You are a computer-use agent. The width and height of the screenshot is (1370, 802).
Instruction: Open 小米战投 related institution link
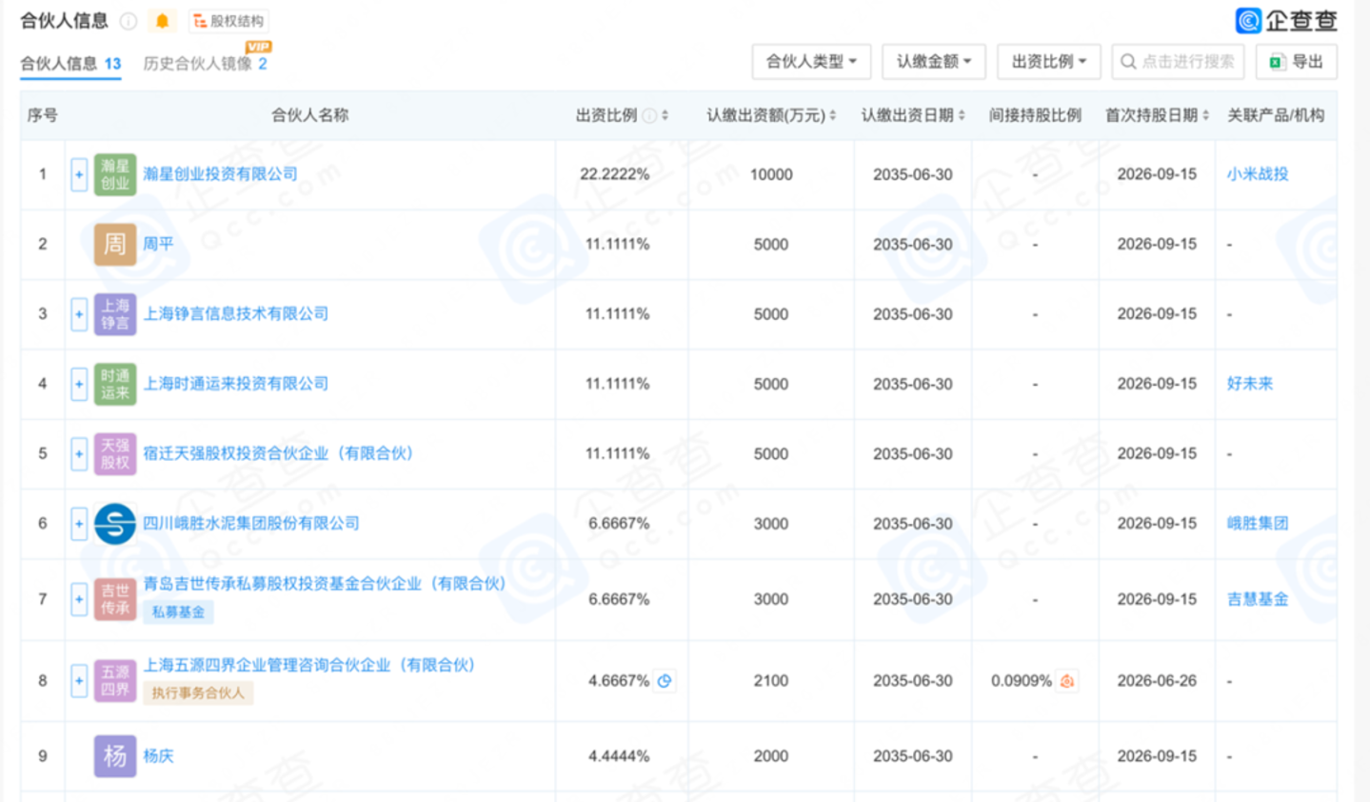coord(1257,174)
